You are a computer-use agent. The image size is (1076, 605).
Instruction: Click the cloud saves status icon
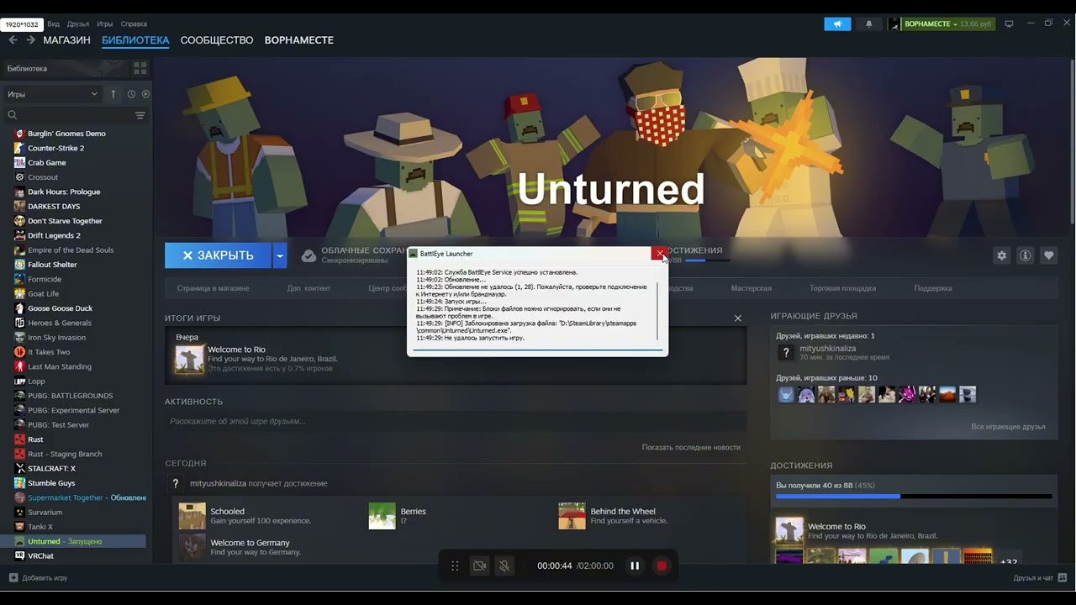309,255
